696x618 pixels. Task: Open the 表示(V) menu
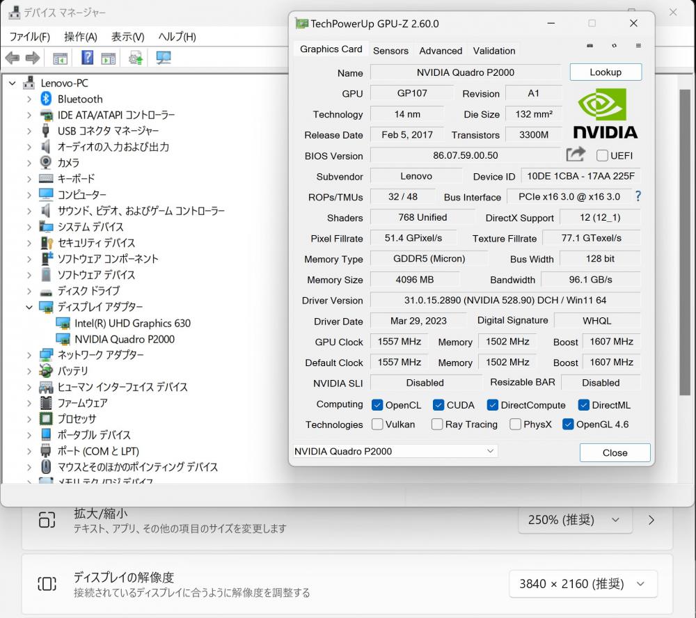128,36
